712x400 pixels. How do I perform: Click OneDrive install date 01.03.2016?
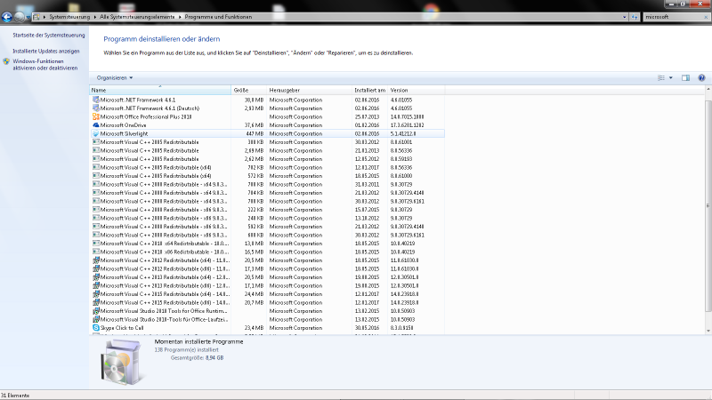(x=367, y=125)
